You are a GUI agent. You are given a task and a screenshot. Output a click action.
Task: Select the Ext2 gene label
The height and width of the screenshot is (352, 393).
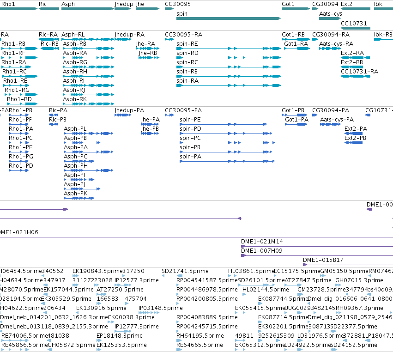tap(347, 4)
